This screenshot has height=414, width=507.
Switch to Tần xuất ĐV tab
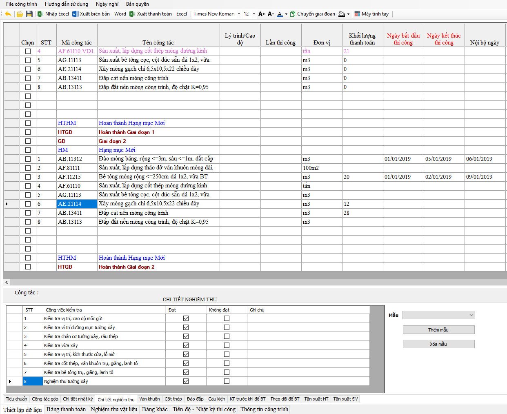[345, 399]
